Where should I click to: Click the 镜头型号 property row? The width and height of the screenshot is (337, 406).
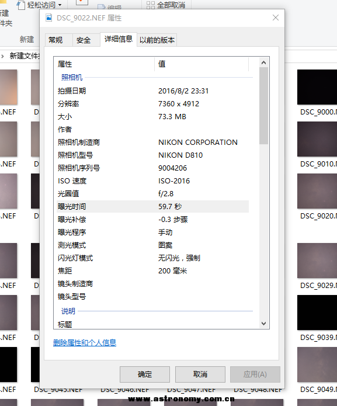152,297
